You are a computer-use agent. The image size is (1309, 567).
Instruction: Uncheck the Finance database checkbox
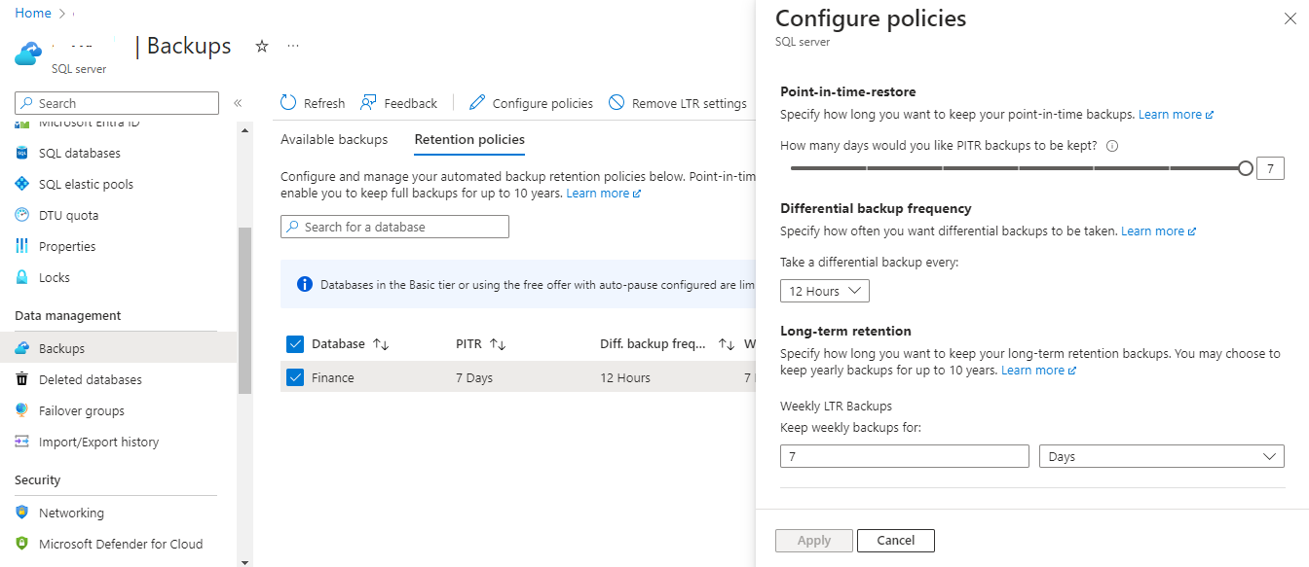295,377
